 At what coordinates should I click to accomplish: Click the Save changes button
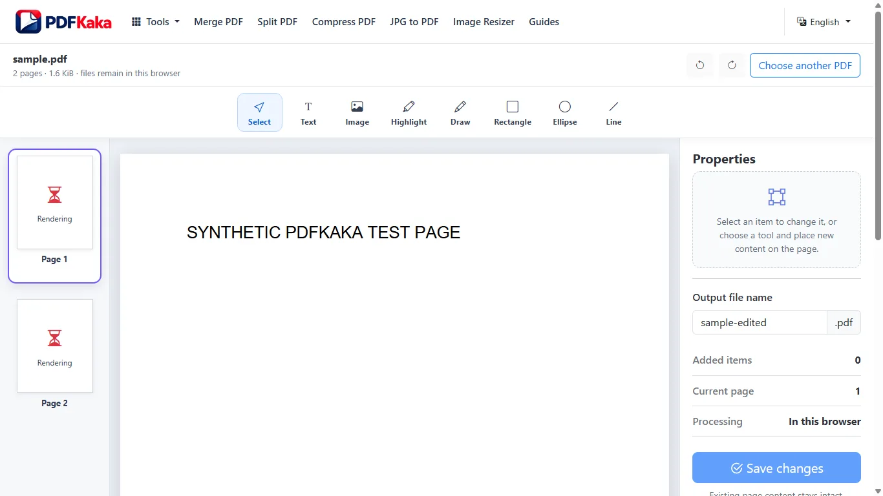point(776,468)
